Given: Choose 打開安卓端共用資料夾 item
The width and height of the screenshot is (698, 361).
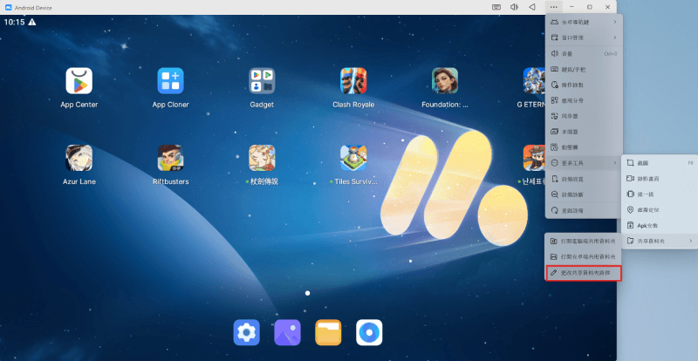Looking at the screenshot, I should point(583,257).
